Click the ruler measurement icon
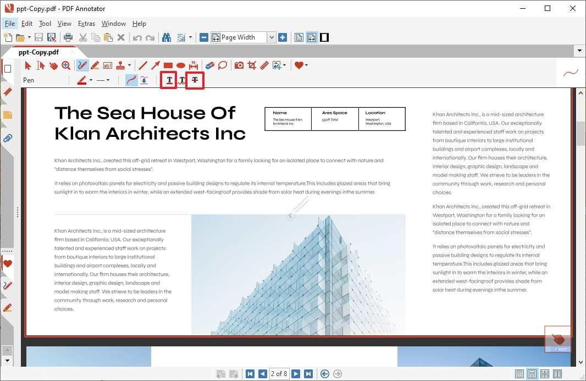 [264, 65]
